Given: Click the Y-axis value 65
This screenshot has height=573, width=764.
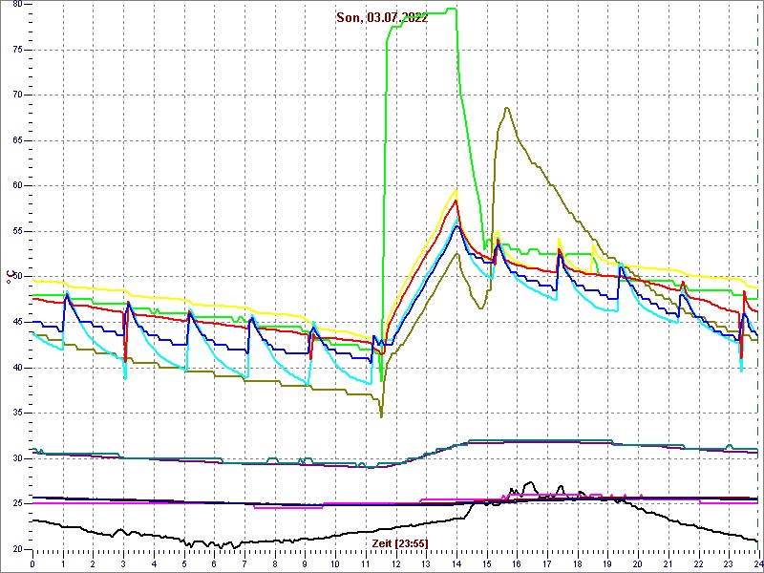Looking at the screenshot, I should 18,140.
